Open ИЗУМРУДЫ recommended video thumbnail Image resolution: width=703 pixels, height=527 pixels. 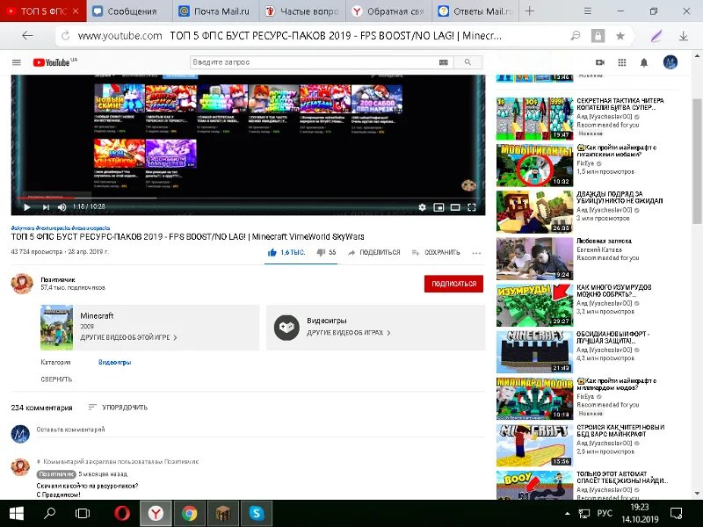(x=534, y=305)
